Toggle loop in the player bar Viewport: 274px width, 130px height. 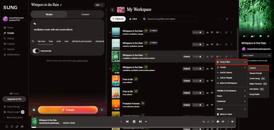click(x=146, y=122)
